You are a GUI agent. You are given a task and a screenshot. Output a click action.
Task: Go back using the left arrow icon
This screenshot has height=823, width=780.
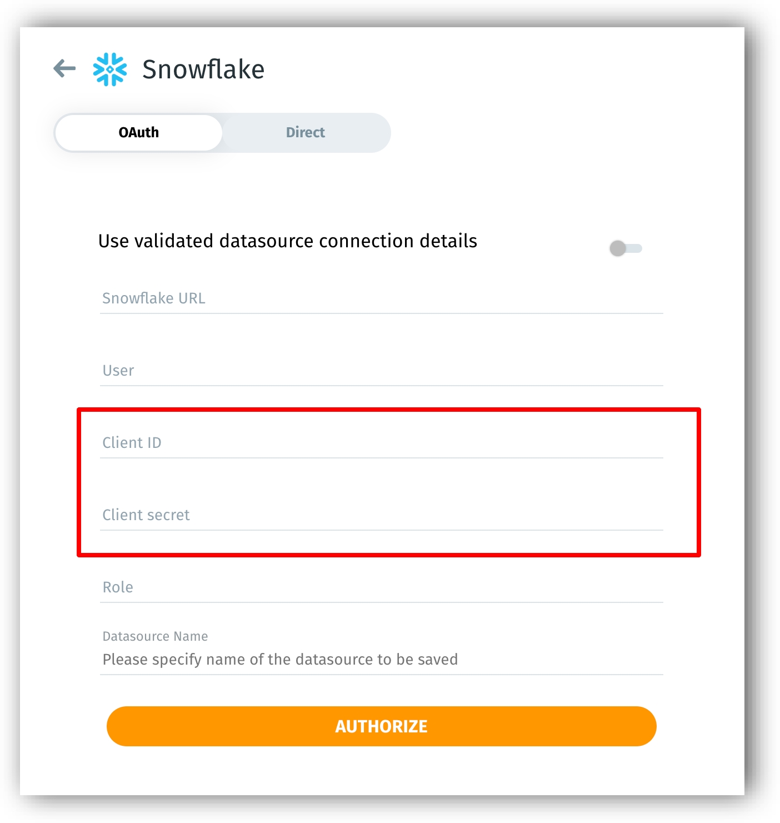pos(64,69)
